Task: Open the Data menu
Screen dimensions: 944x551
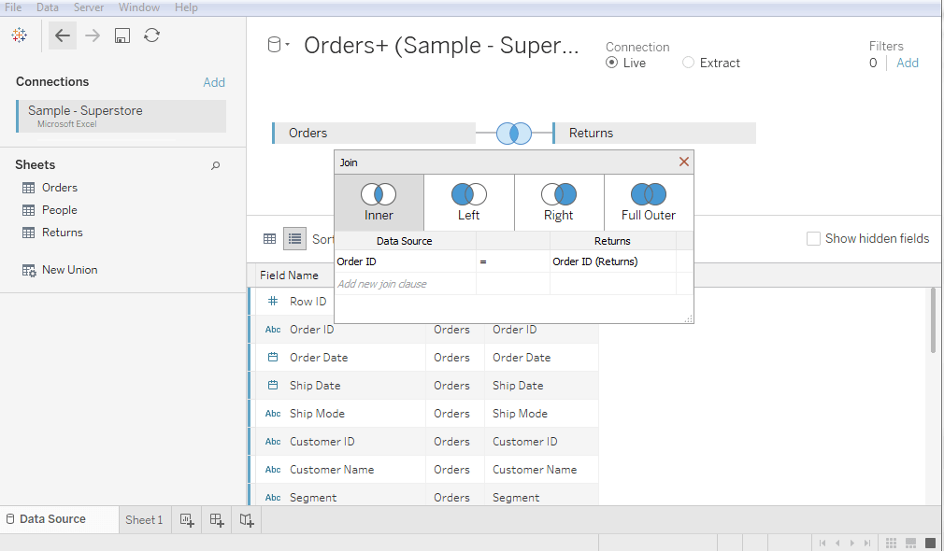Action: [48, 7]
